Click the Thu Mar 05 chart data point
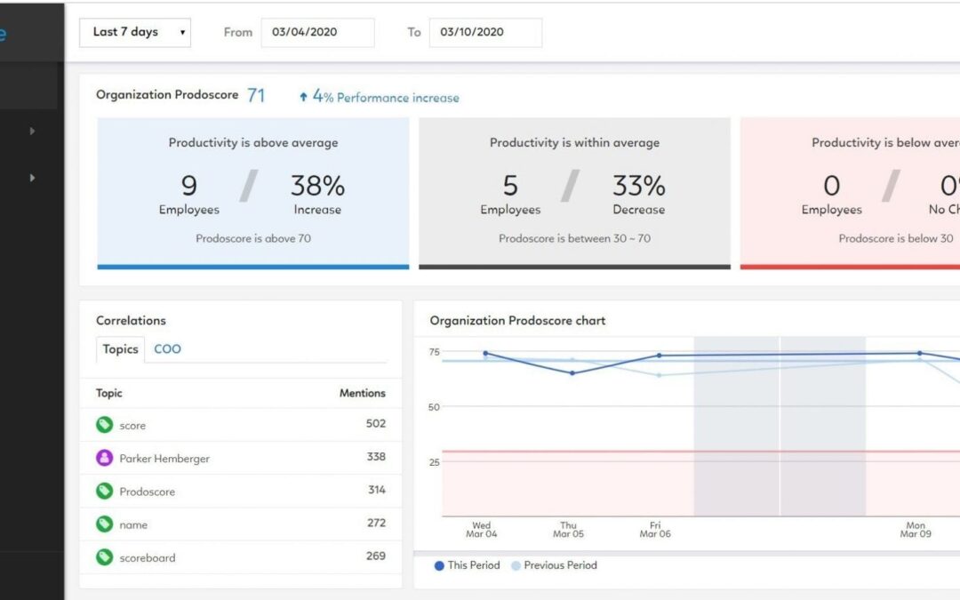This screenshot has width=960, height=600. [572, 372]
